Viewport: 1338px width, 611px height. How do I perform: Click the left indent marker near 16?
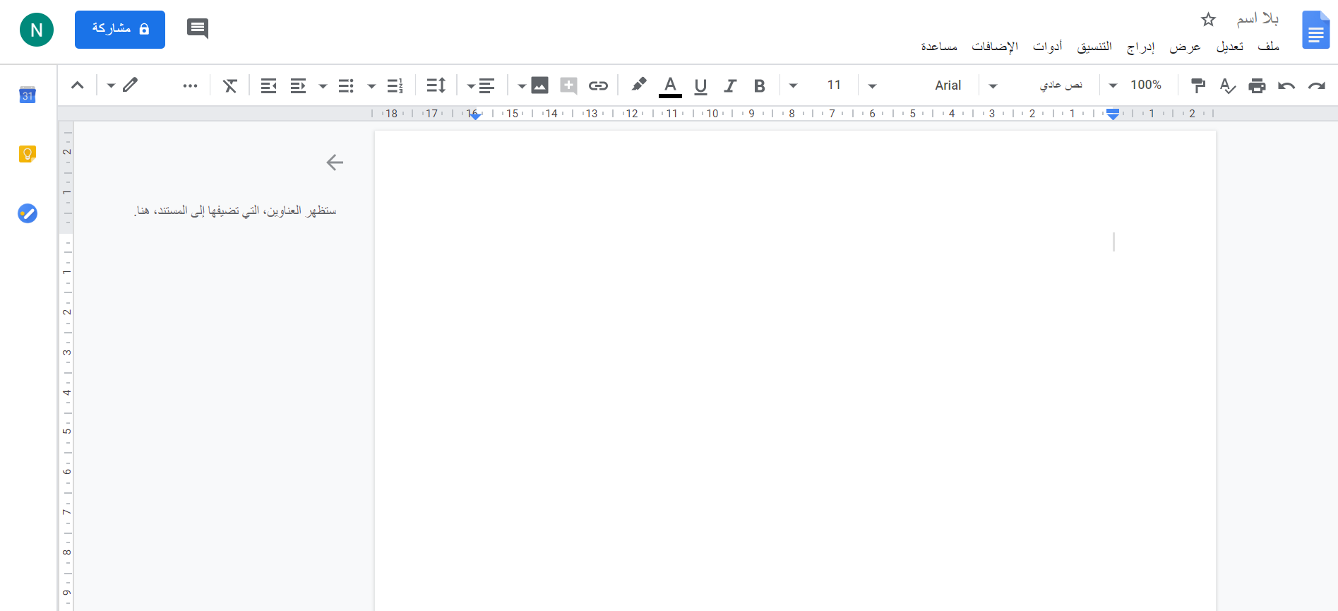click(475, 115)
